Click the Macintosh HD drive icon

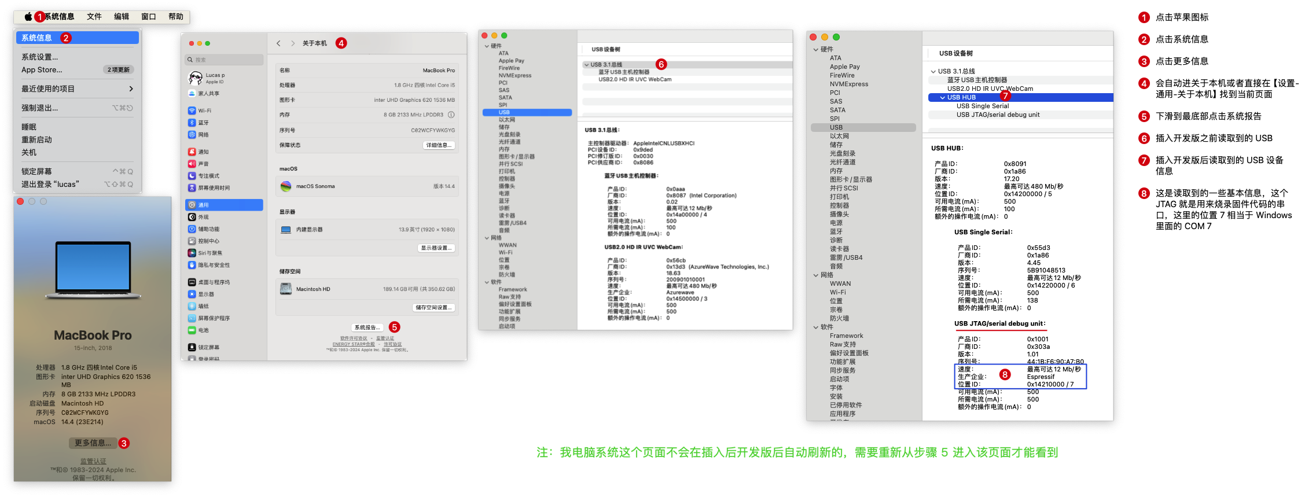point(286,289)
